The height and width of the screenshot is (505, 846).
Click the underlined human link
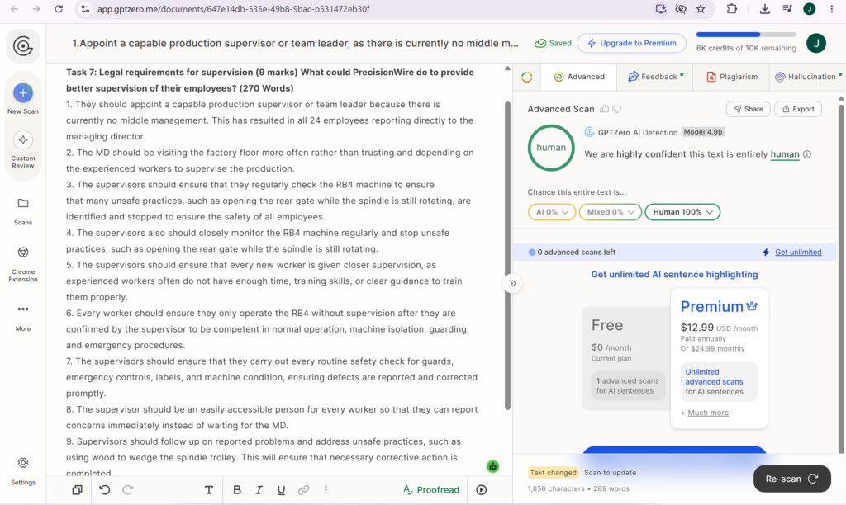pos(785,154)
